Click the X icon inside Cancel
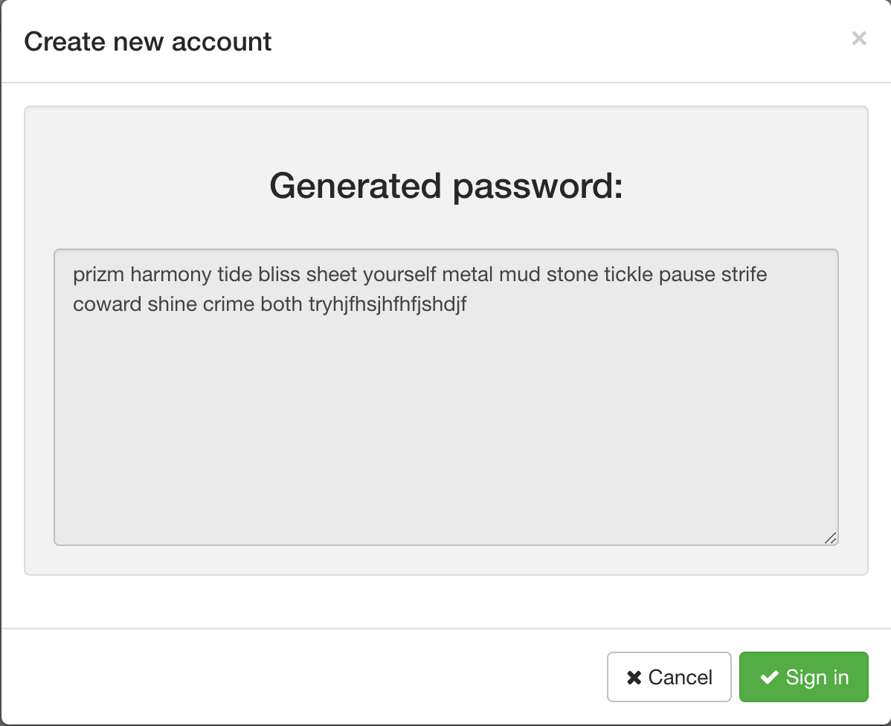The image size is (891, 726). pos(634,678)
